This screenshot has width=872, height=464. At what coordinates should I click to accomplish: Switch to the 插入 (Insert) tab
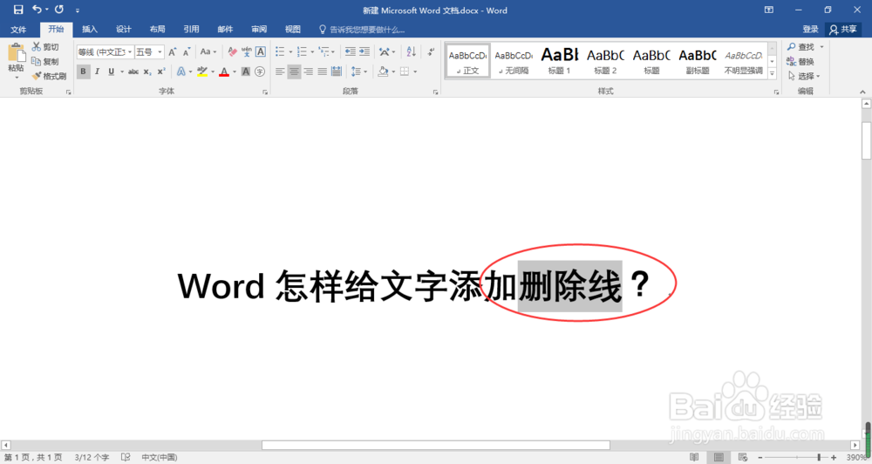click(x=90, y=29)
